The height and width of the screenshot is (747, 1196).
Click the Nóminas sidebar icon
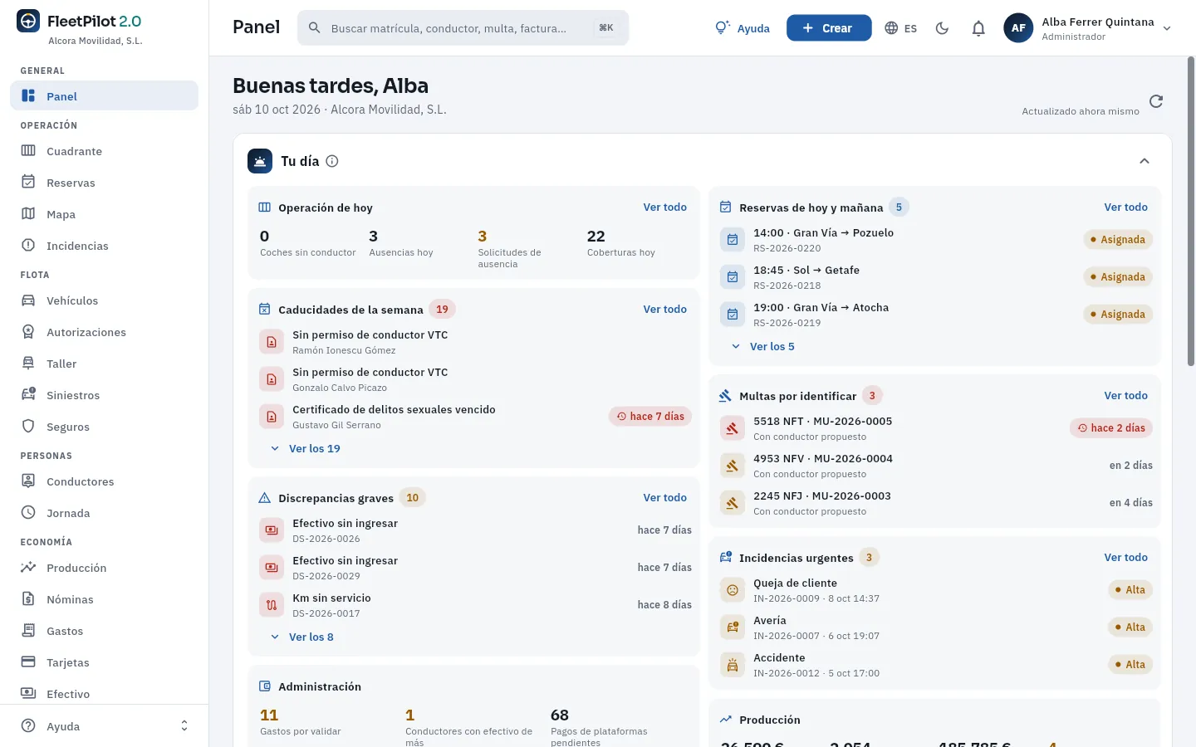[28, 599]
